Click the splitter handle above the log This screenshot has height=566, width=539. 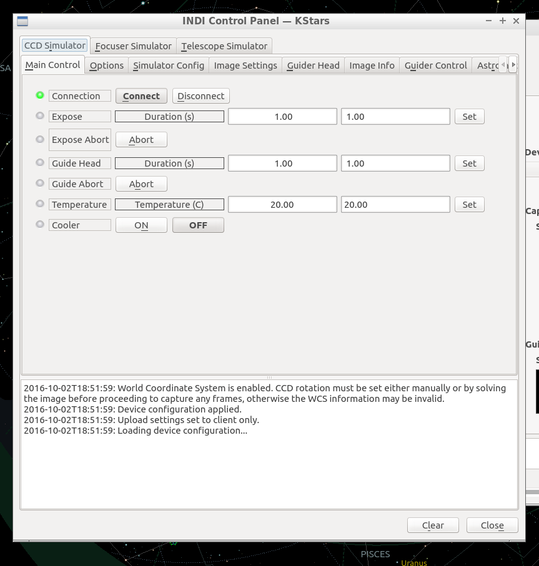tap(269, 377)
